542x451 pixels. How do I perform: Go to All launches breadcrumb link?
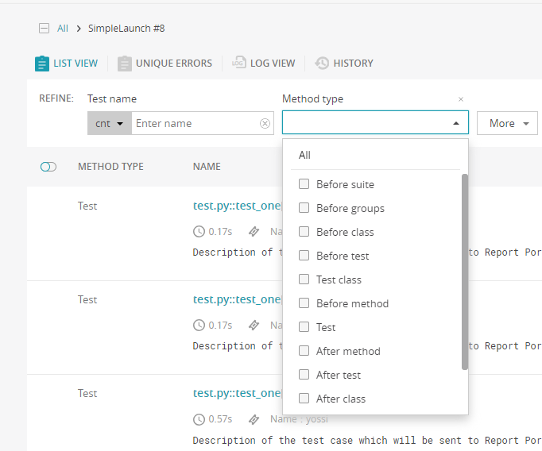point(63,29)
